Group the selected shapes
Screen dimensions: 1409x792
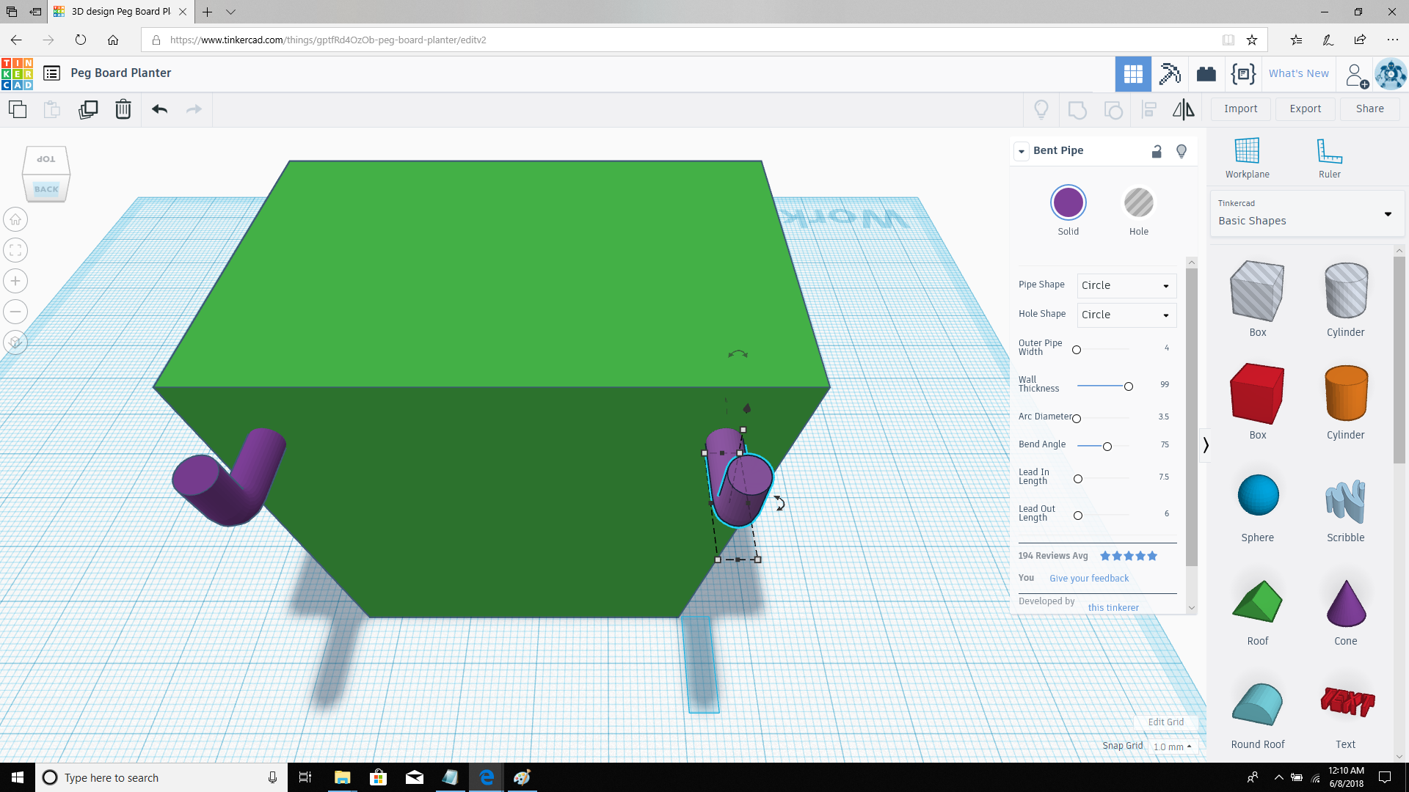click(x=1077, y=109)
